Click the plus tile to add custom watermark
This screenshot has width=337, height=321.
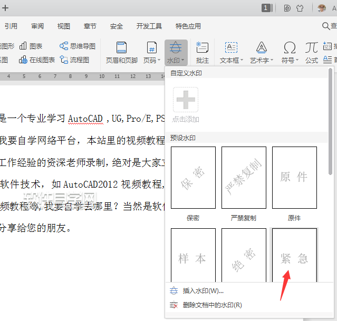pyautogui.click(x=186, y=100)
